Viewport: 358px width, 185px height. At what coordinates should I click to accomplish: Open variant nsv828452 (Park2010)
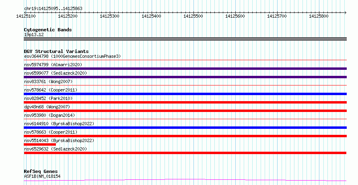tap(48, 98)
